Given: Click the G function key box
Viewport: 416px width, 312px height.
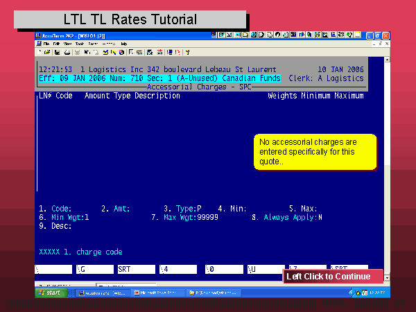Looking at the screenshot, I should [x=94, y=269].
